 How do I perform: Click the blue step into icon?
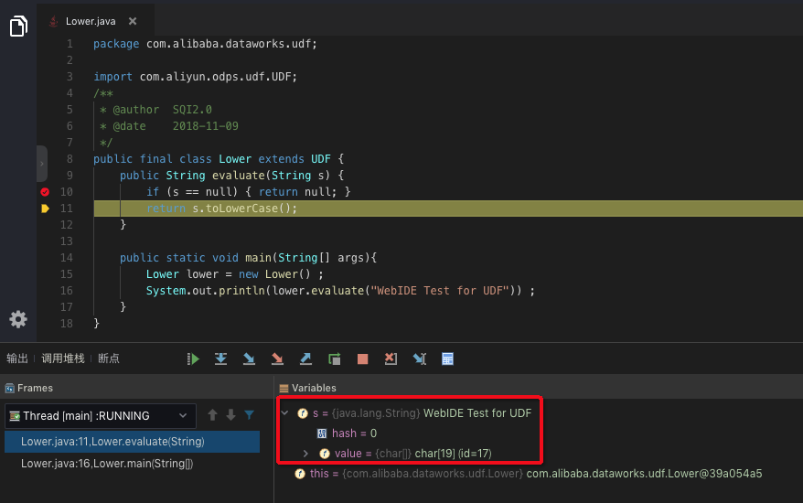(249, 359)
